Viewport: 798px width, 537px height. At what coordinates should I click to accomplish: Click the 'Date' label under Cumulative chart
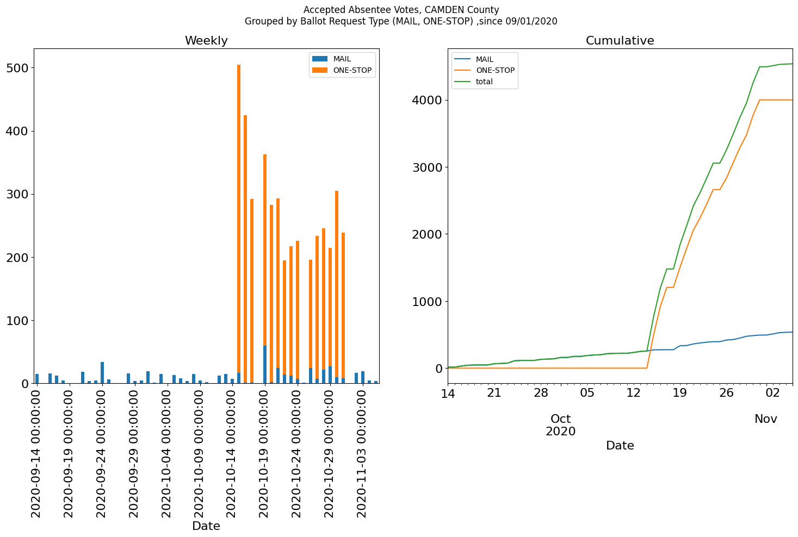tap(620, 446)
